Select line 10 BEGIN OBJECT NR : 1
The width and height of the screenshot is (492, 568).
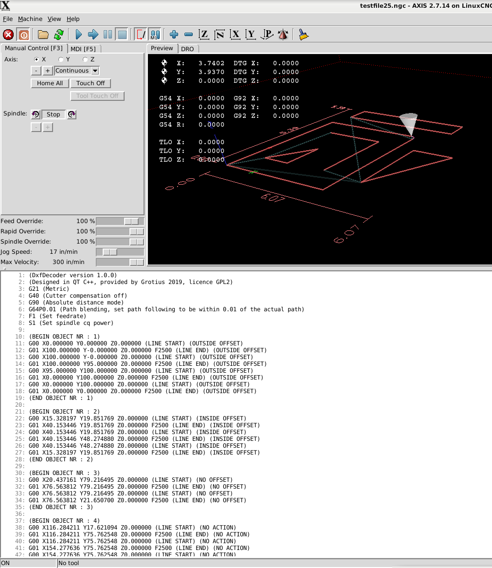(64, 337)
